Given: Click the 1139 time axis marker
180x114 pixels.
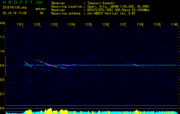Looking at the screenshot, I should click(157, 24).
